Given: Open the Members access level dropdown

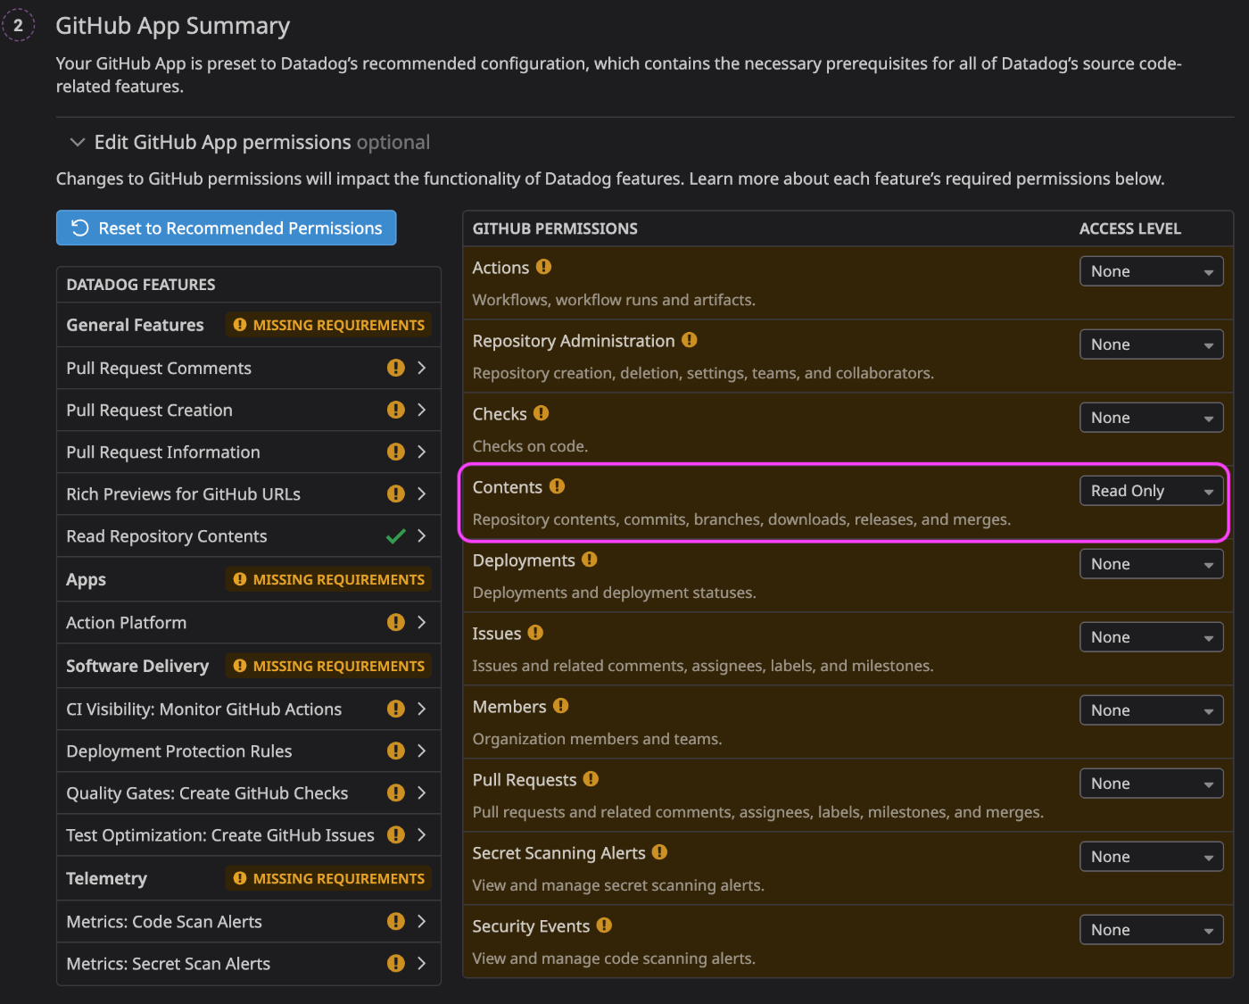Looking at the screenshot, I should 1151,710.
